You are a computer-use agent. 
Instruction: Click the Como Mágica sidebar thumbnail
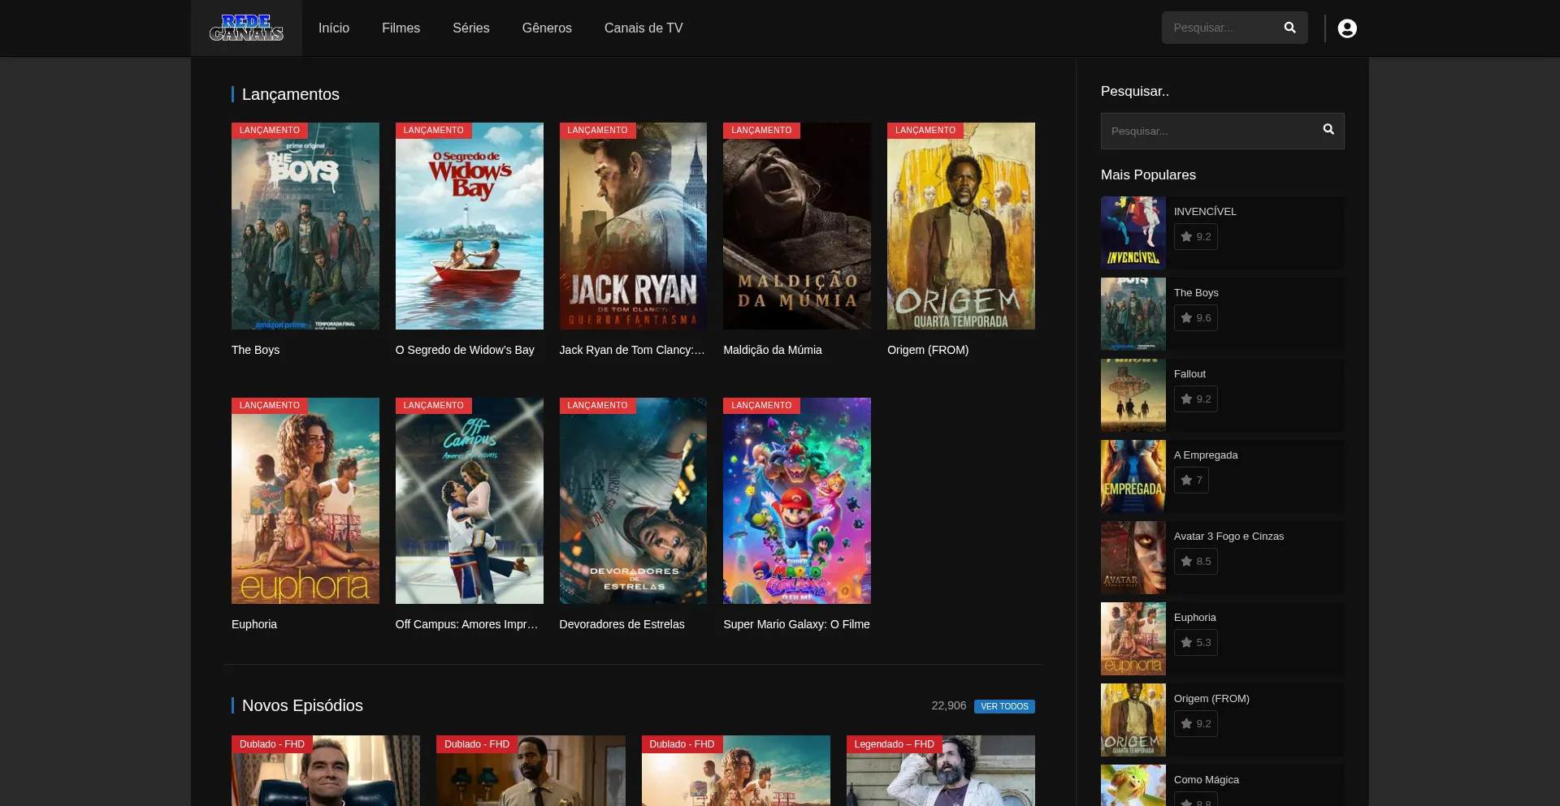[x=1133, y=786]
